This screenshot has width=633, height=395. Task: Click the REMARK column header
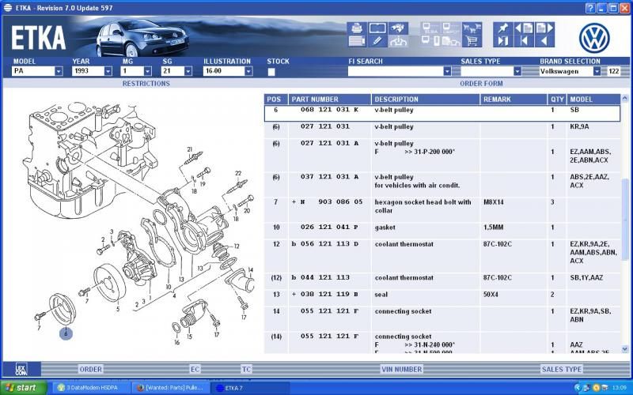514,100
